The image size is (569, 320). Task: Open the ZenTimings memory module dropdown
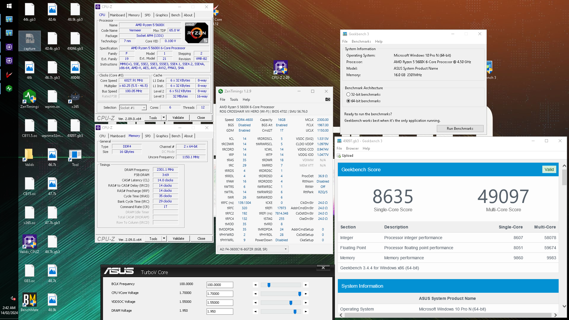click(x=253, y=249)
